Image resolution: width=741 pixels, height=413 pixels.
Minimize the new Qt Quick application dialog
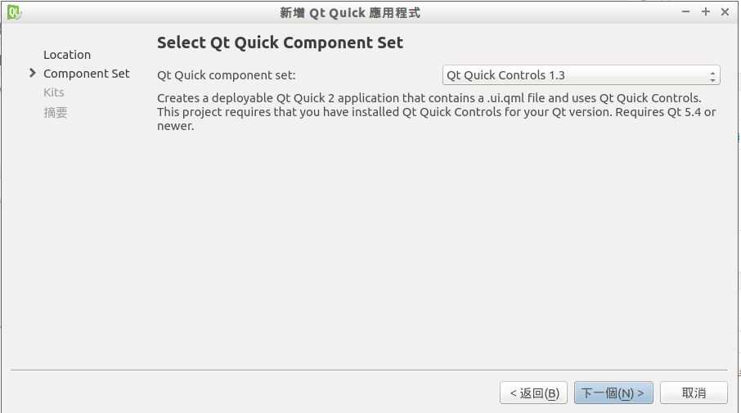coord(685,12)
